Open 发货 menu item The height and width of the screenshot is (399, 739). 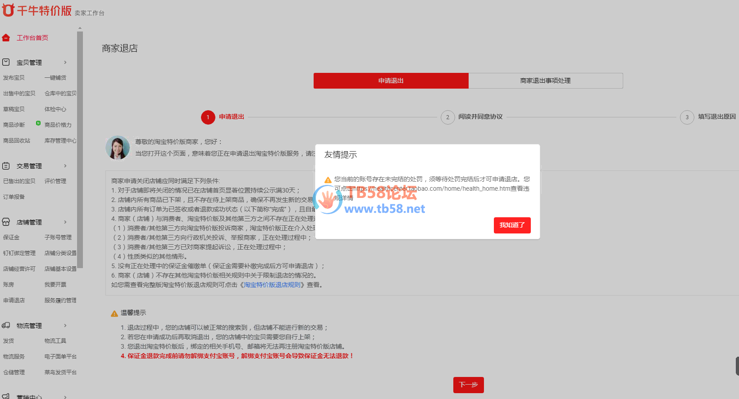tap(9, 341)
